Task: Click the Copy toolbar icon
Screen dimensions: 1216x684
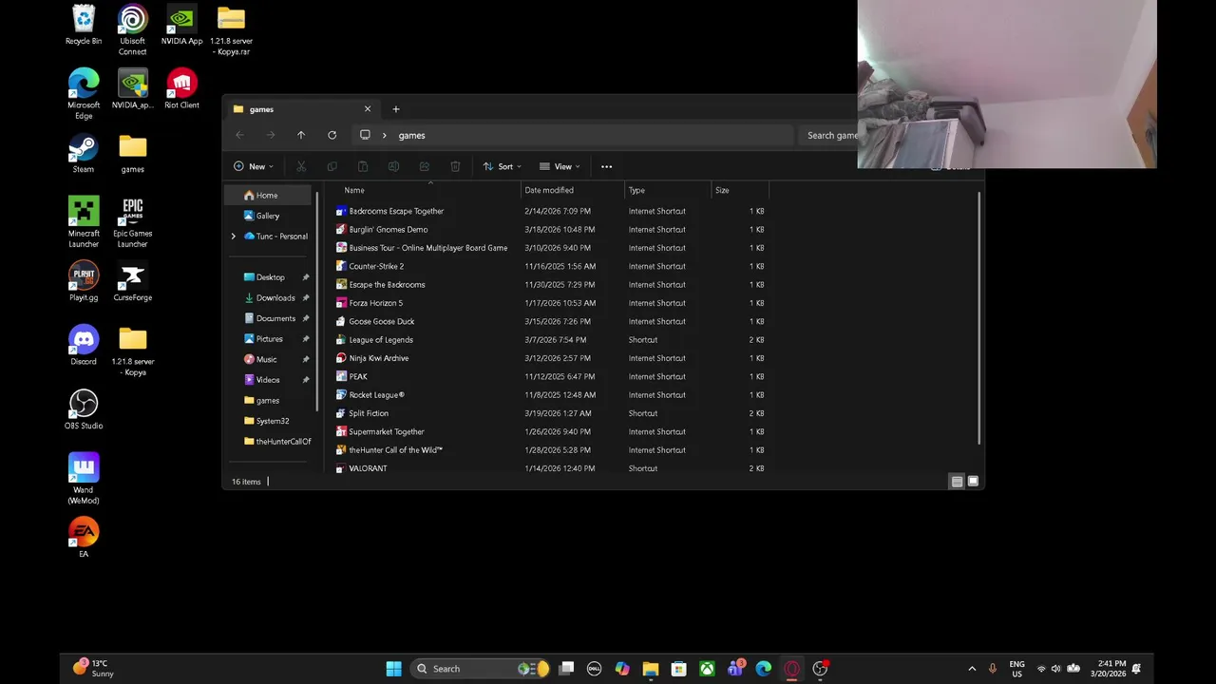Action: pyautogui.click(x=332, y=166)
